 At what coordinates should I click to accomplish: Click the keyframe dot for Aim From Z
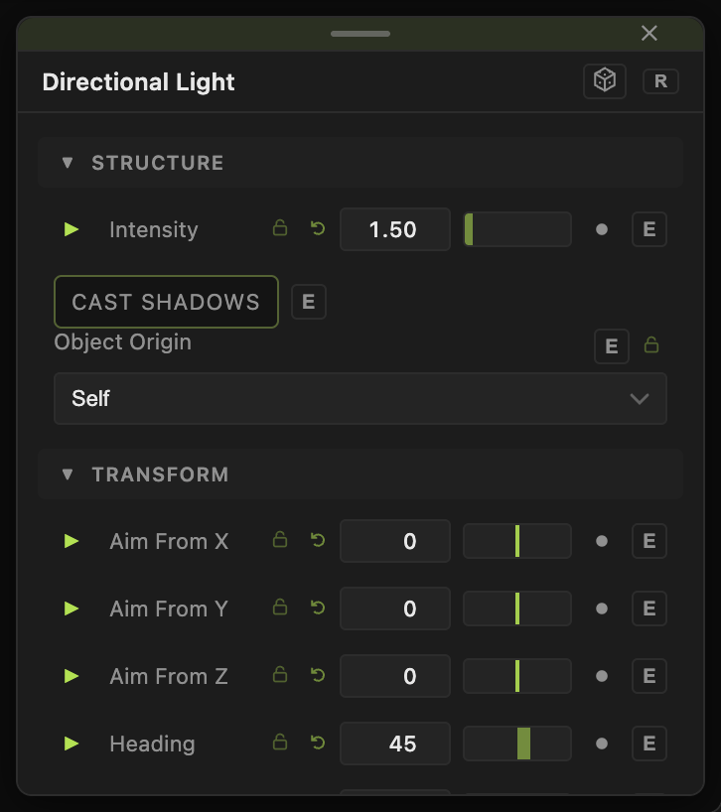pyautogui.click(x=602, y=676)
